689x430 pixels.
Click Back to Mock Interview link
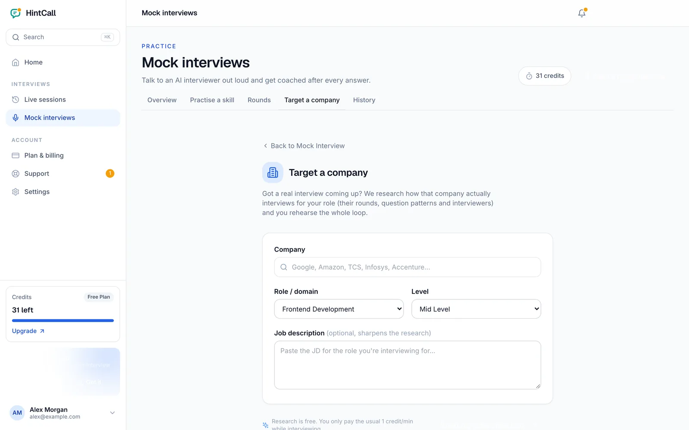click(x=304, y=146)
